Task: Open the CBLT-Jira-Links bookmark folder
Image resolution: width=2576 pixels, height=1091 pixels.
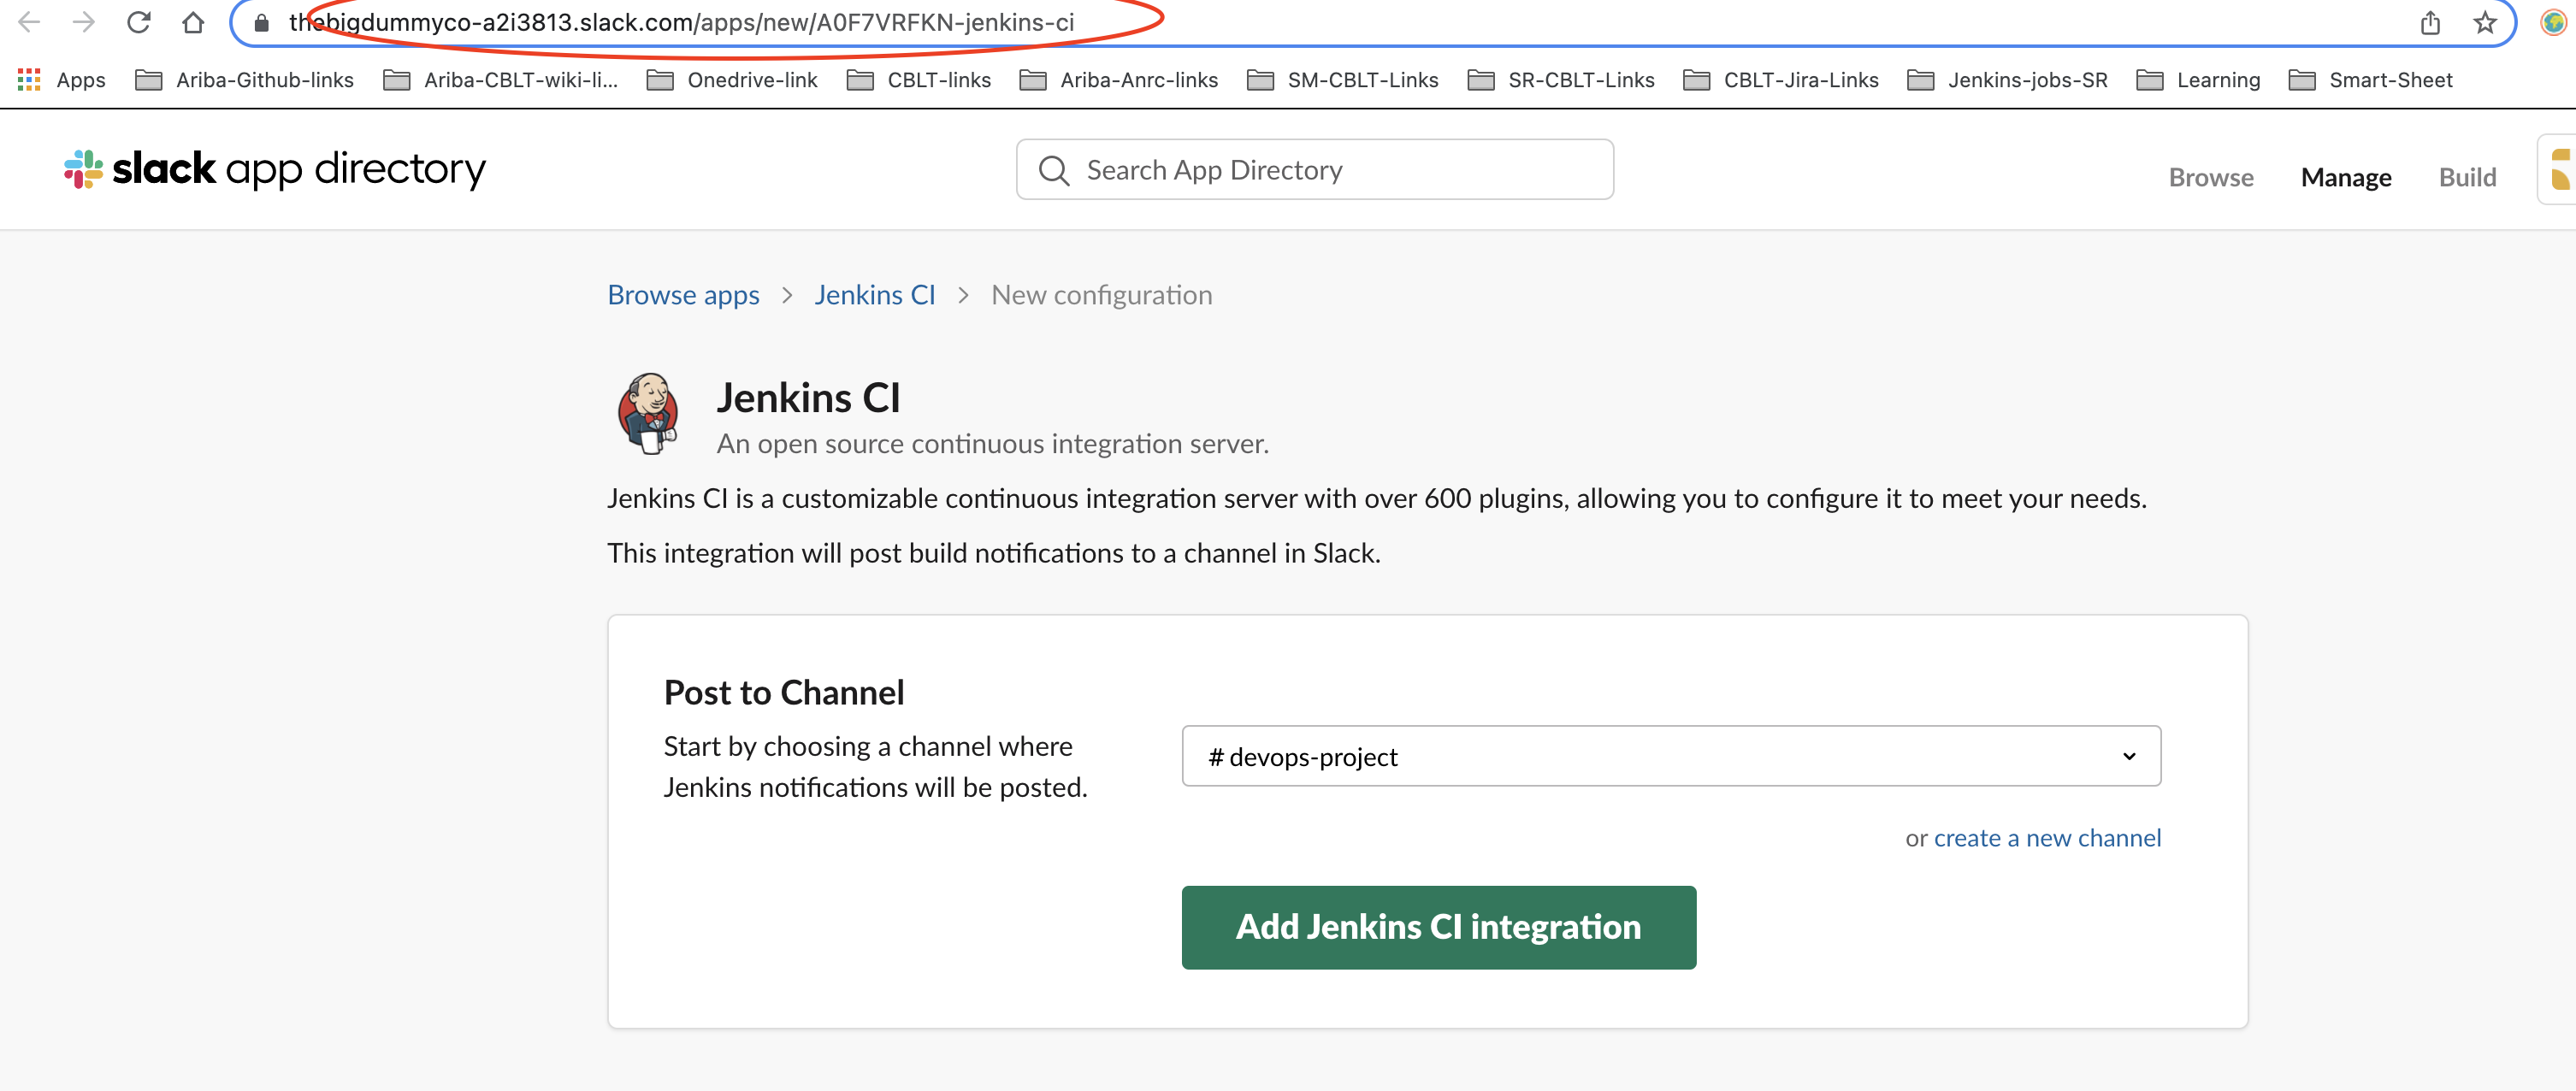Action: coord(1780,80)
